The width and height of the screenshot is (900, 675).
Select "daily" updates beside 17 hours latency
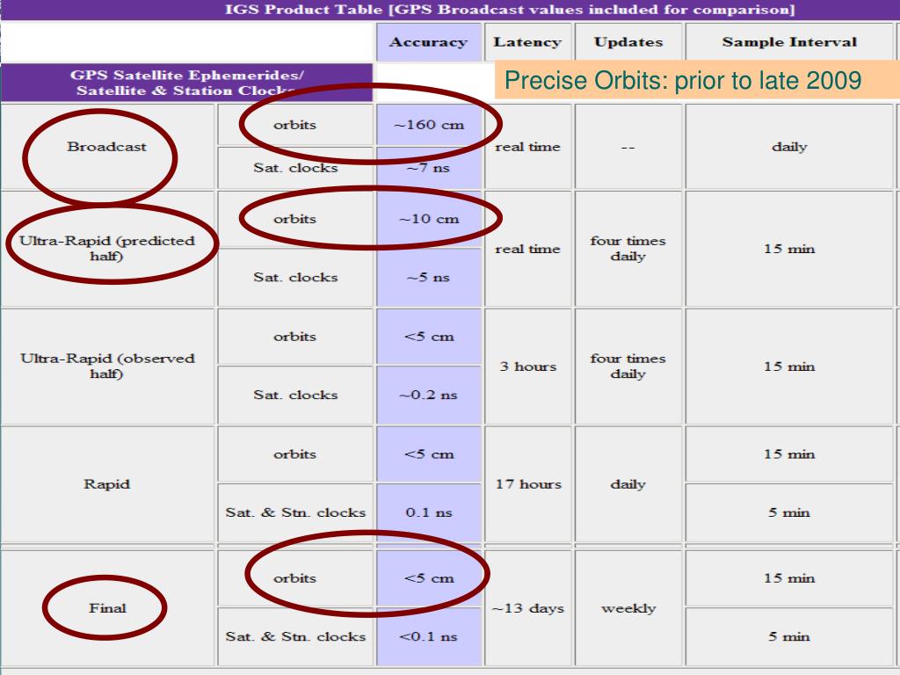click(x=628, y=484)
